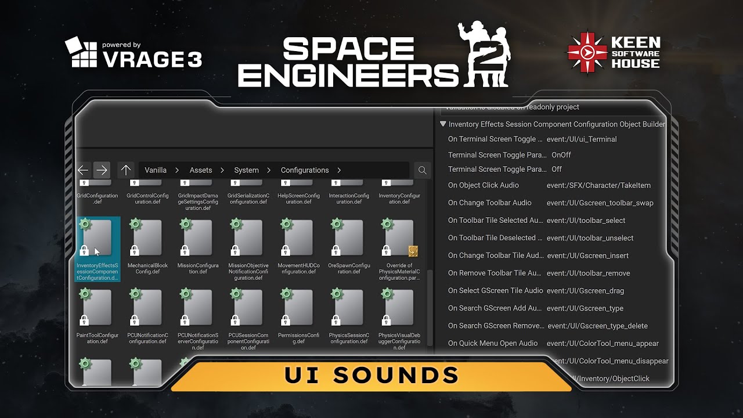The width and height of the screenshot is (743, 418).
Task: Select MissionConfiguration.def file icon
Action: (x=197, y=238)
